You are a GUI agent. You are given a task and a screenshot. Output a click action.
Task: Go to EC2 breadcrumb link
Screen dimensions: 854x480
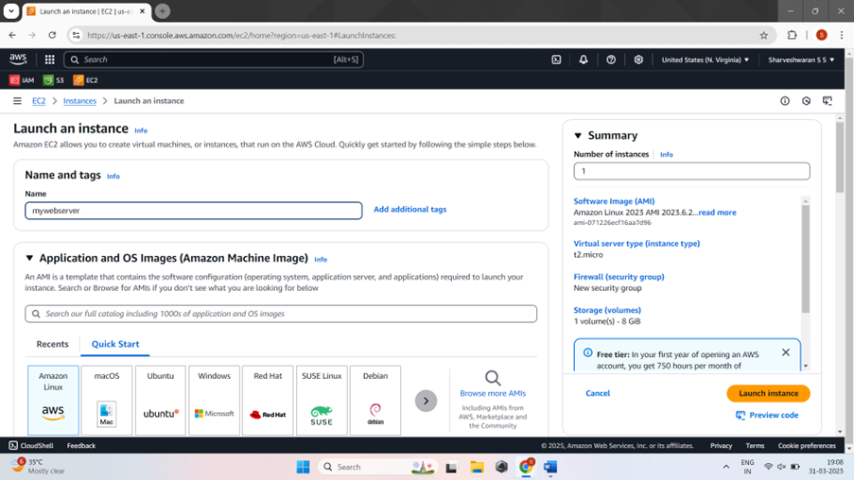[x=39, y=101]
